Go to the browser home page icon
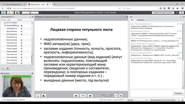This screenshot has height=104, width=185. 177,8
